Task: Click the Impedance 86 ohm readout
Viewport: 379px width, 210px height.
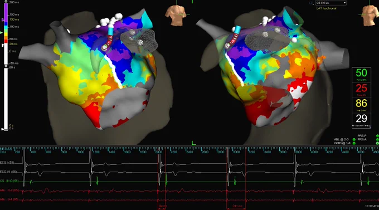Action: click(361, 105)
